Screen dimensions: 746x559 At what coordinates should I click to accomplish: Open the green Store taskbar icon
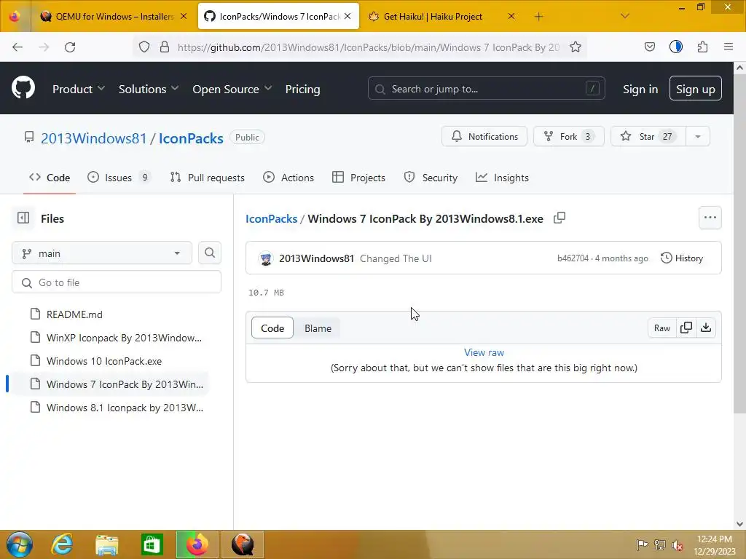click(x=152, y=544)
